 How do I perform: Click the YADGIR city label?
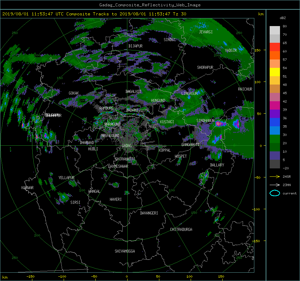(231, 50)
